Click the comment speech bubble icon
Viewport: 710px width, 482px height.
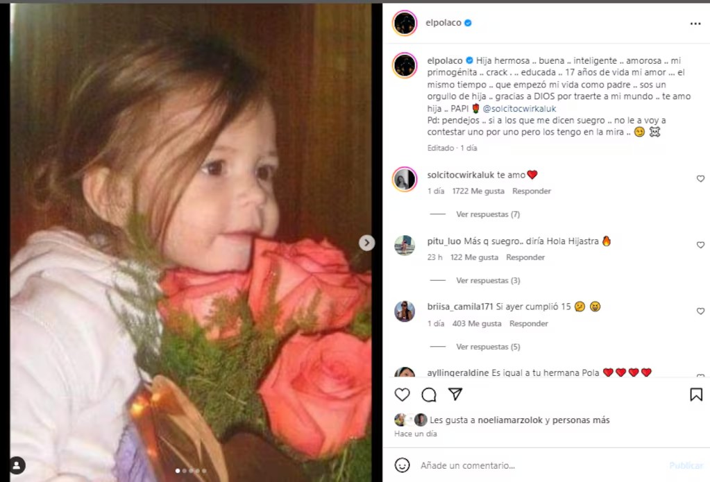(x=429, y=395)
